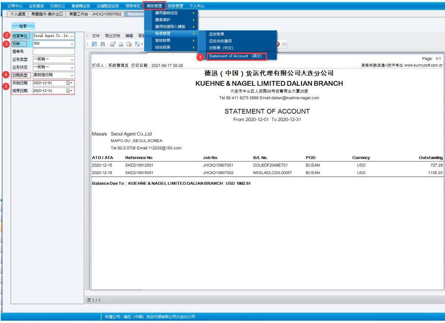The image size is (445, 323).
Task: Expand the 结算单位 dropdown
Action: coord(72,36)
